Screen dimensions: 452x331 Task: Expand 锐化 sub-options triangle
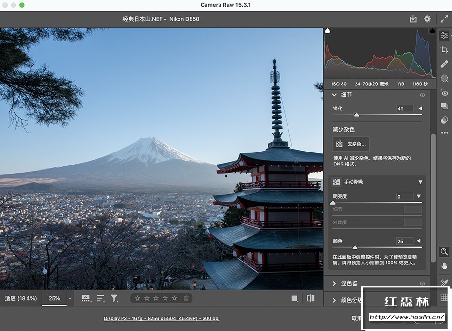pos(420,109)
